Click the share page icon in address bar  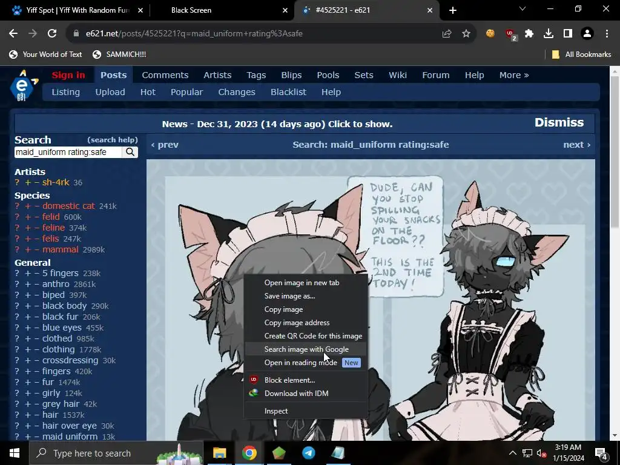click(447, 34)
